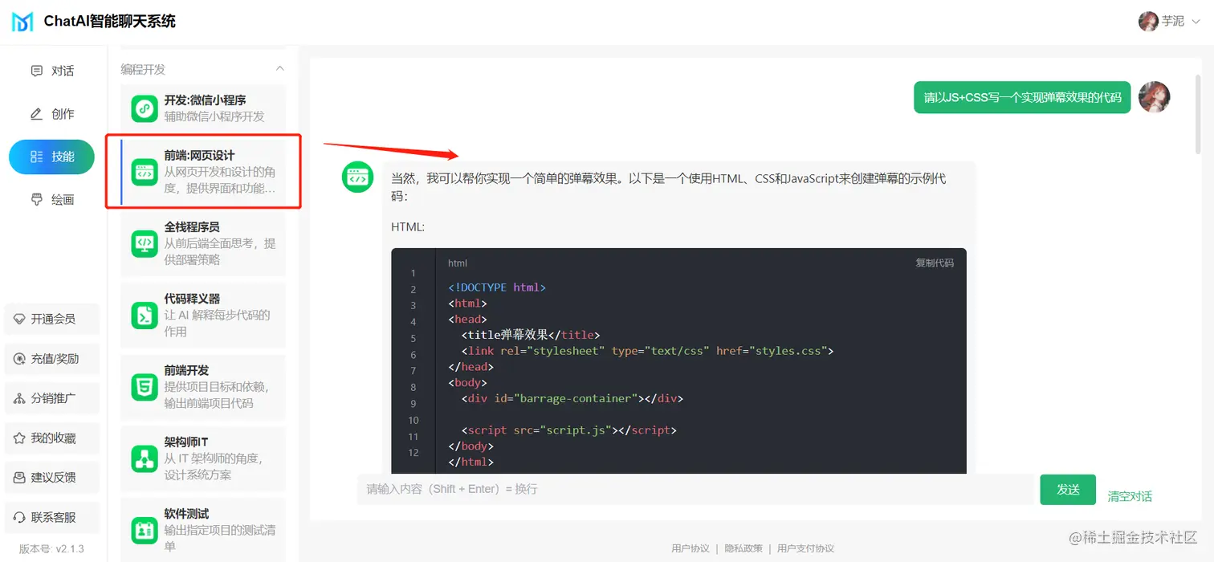Screen dimensions: 1214x562
Task: Click the 版本号: v2.1.3 text
Action: 51,549
